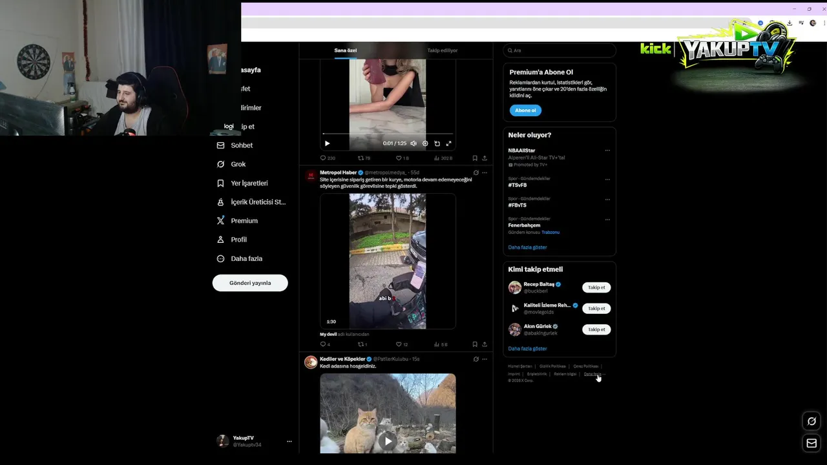The height and width of the screenshot is (465, 827).
Task: View analytics of tweet with 302 B views
Action: tap(443, 158)
